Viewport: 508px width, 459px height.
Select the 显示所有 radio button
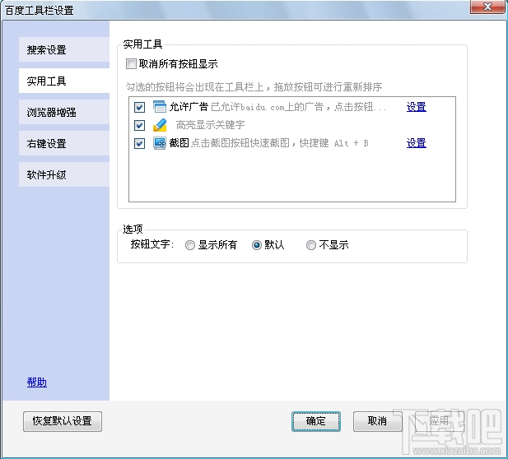tap(190, 245)
